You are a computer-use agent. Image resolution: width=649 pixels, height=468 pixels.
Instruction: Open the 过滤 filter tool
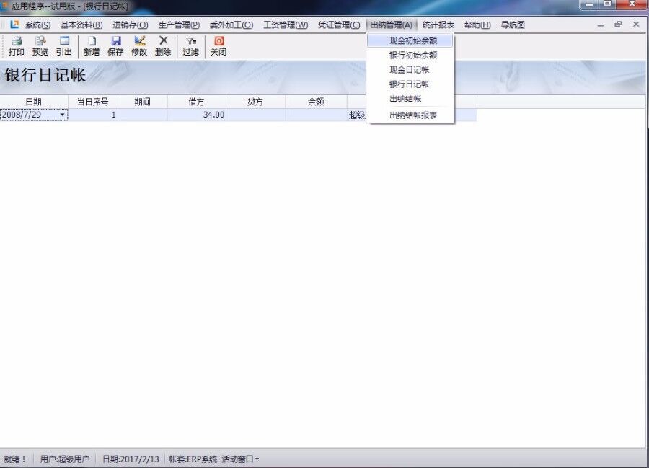pyautogui.click(x=191, y=46)
